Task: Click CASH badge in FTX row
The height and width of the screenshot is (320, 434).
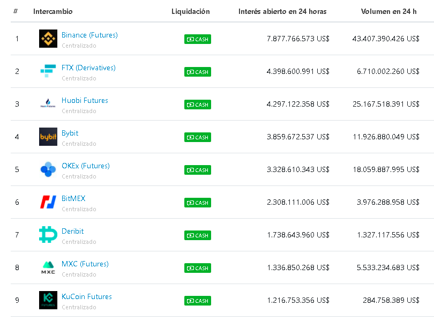Action: coord(198,72)
